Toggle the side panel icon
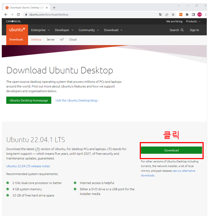The image size is (210, 219). [193, 15]
